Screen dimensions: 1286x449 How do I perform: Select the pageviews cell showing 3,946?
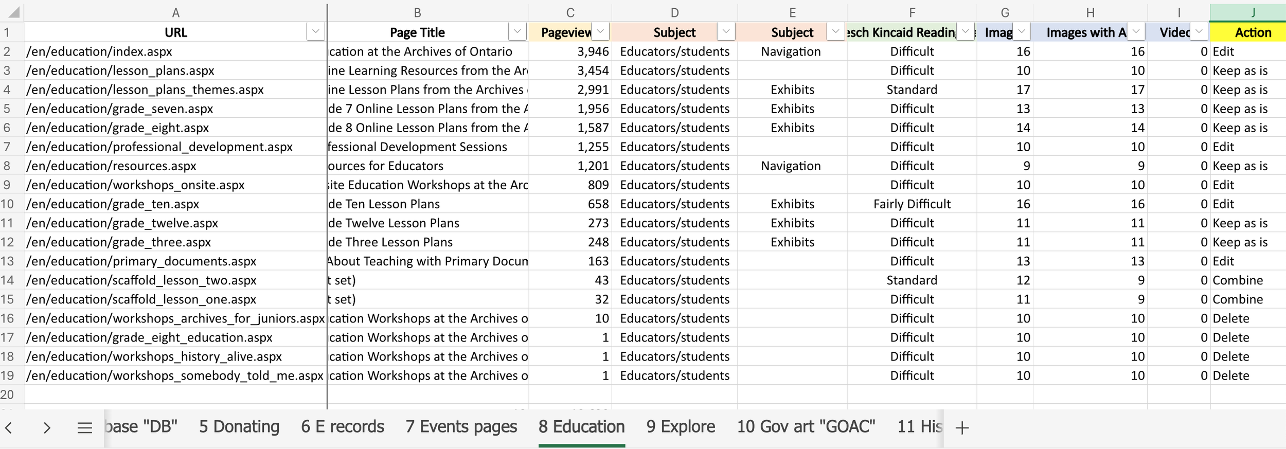click(570, 51)
